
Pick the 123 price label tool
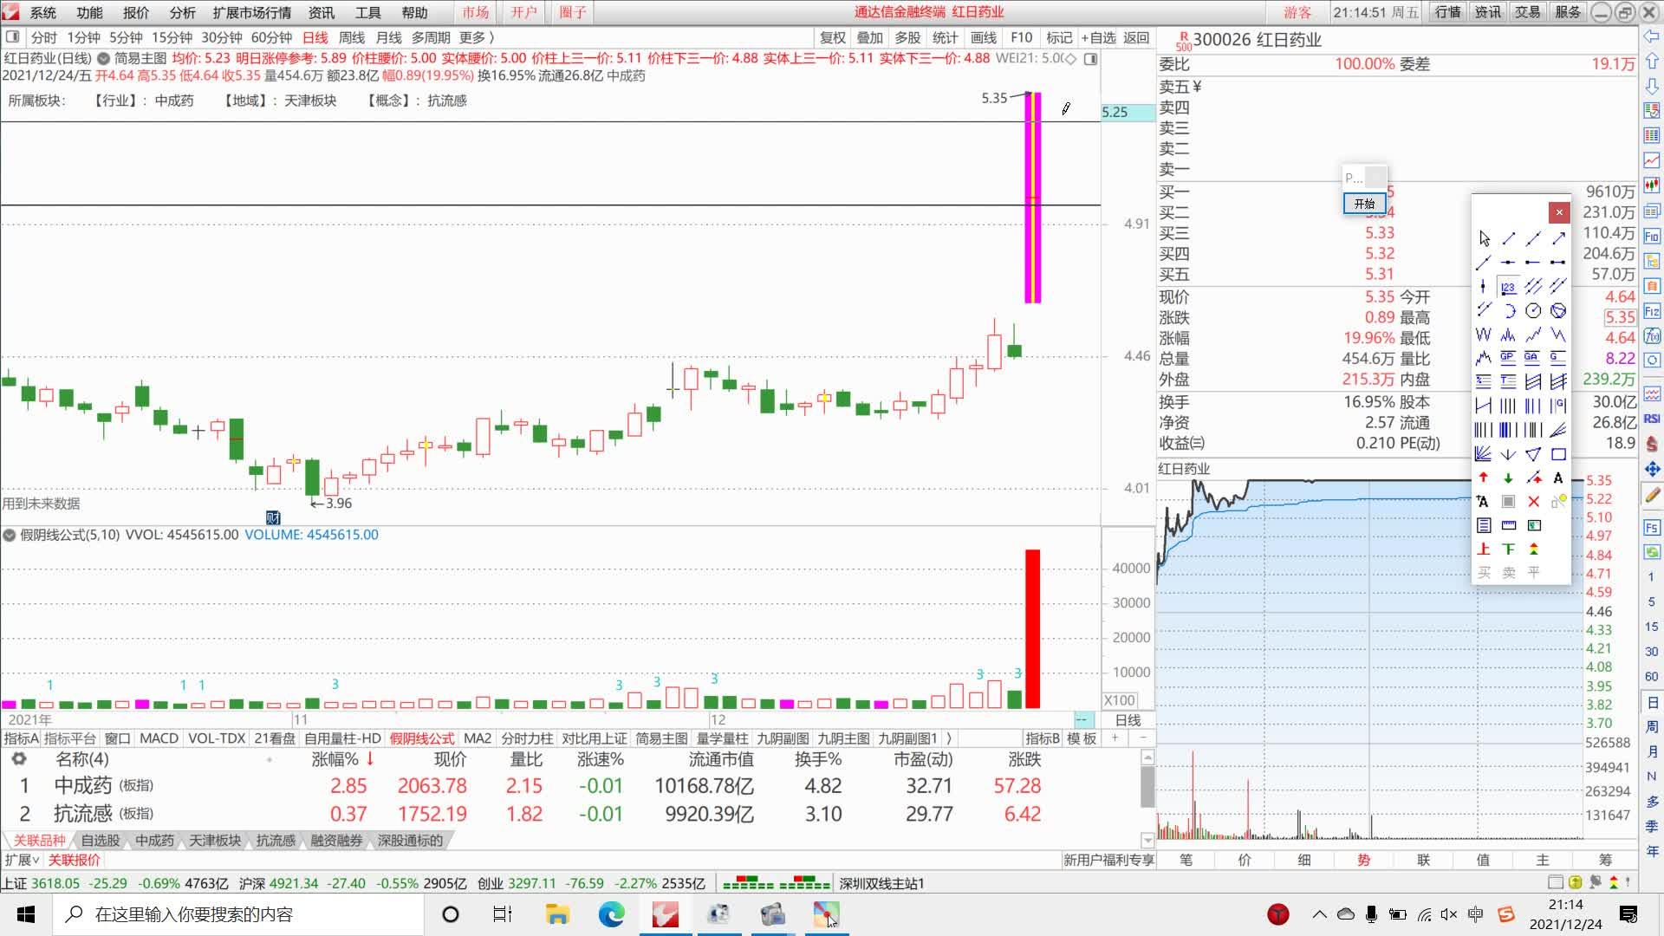click(x=1508, y=287)
